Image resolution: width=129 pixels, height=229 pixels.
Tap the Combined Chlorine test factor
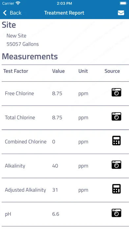coord(26,142)
